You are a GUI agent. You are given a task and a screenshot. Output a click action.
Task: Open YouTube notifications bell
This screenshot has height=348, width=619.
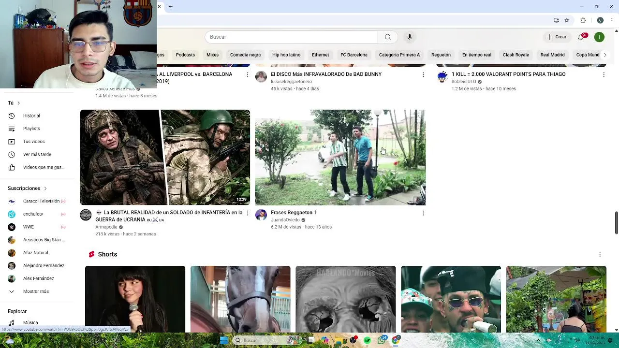pyautogui.click(x=582, y=37)
